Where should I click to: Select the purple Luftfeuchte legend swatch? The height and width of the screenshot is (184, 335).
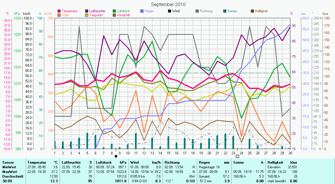point(87,11)
